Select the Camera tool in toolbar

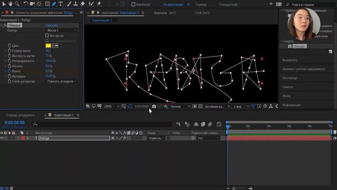point(32,4)
